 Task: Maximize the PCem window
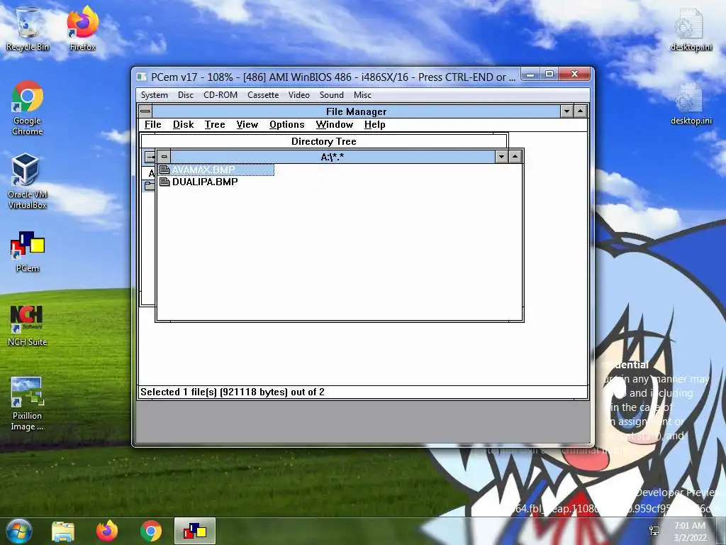pos(549,74)
